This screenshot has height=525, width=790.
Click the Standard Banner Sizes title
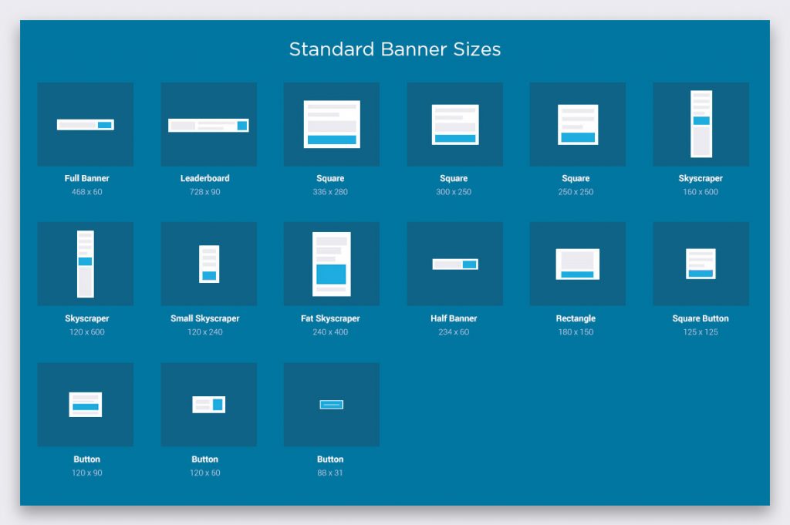point(395,49)
